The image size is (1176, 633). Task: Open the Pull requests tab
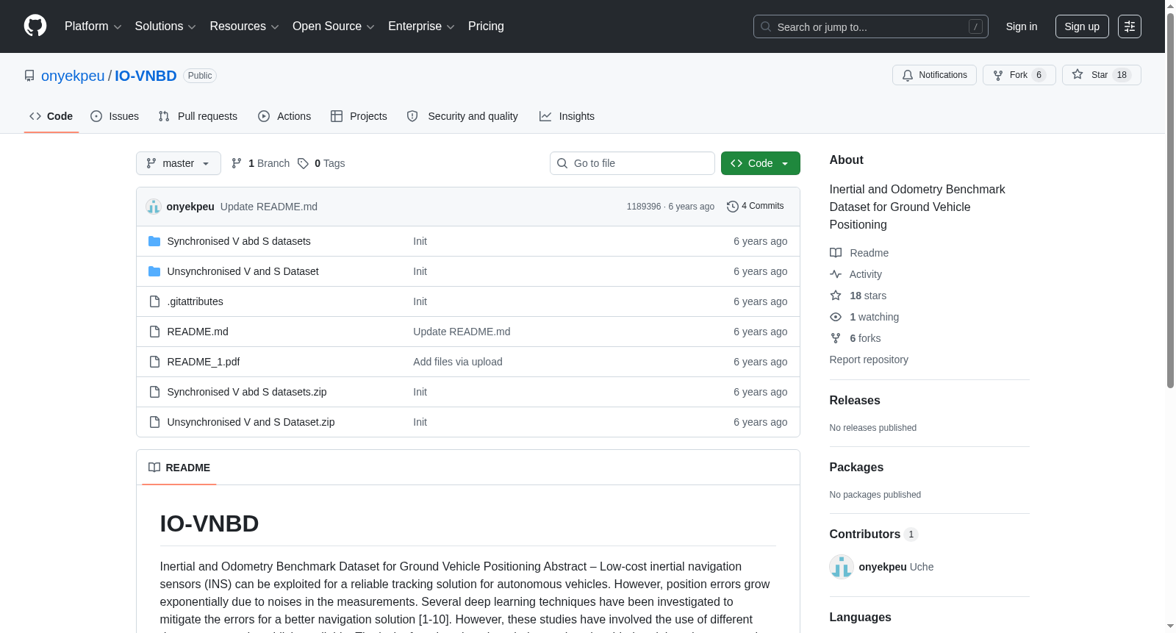(x=198, y=116)
